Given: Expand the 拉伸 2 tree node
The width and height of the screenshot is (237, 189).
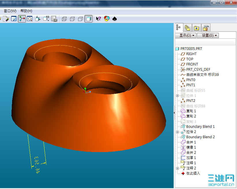Looking at the screenshot, I should (x=178, y=132).
